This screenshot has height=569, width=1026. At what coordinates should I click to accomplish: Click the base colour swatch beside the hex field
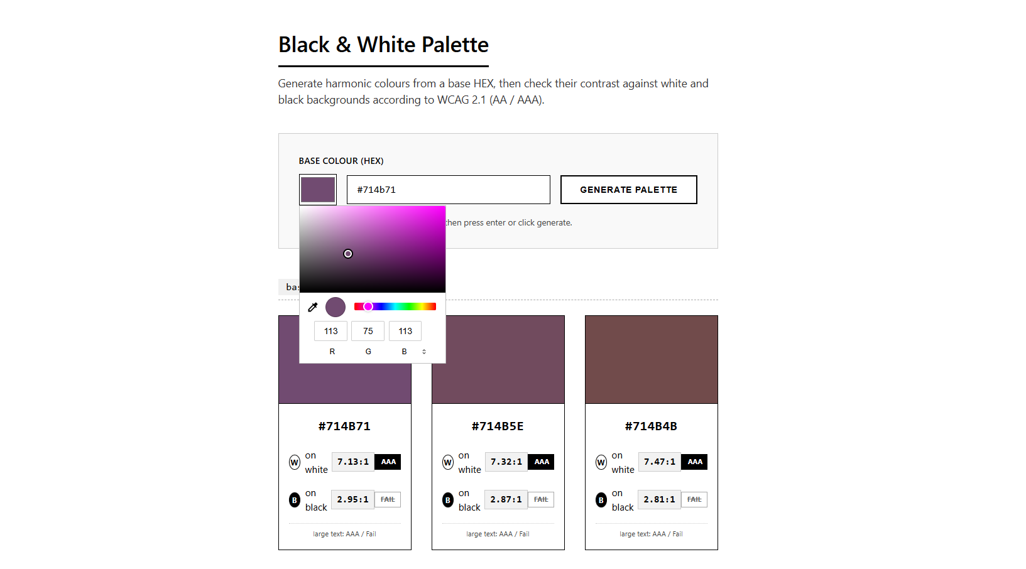[x=317, y=189]
